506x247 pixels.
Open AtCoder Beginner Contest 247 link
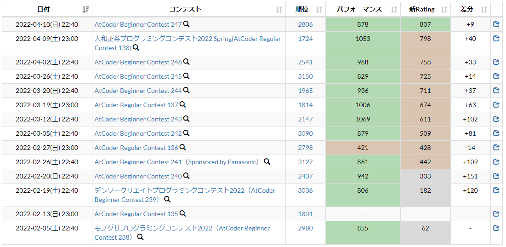(138, 24)
